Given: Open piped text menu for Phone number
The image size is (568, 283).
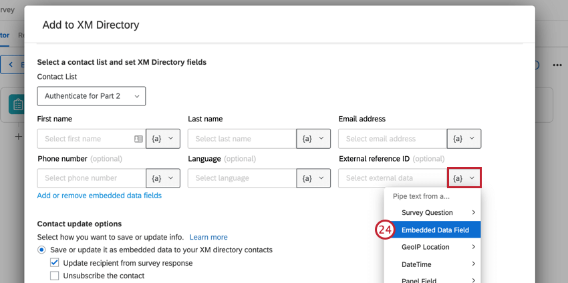Looking at the screenshot, I should [x=162, y=178].
